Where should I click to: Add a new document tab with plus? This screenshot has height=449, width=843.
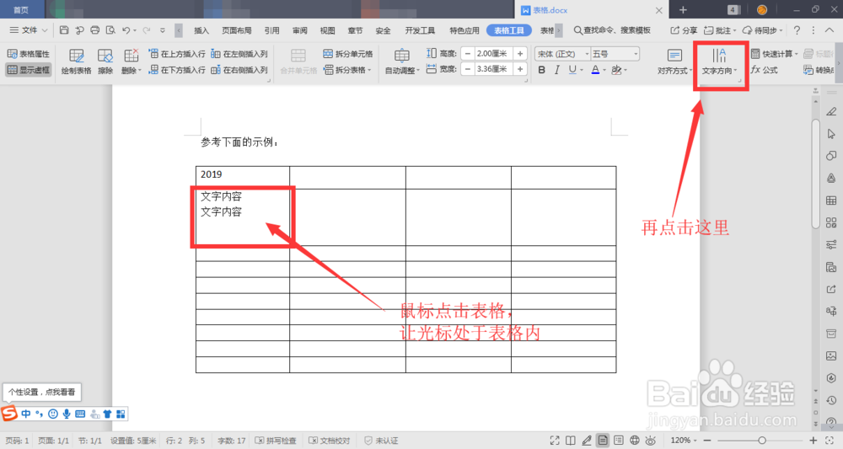(683, 9)
